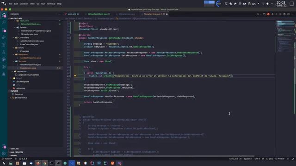
Task: Click the notifications bell in status bar
Action: [293, 159]
